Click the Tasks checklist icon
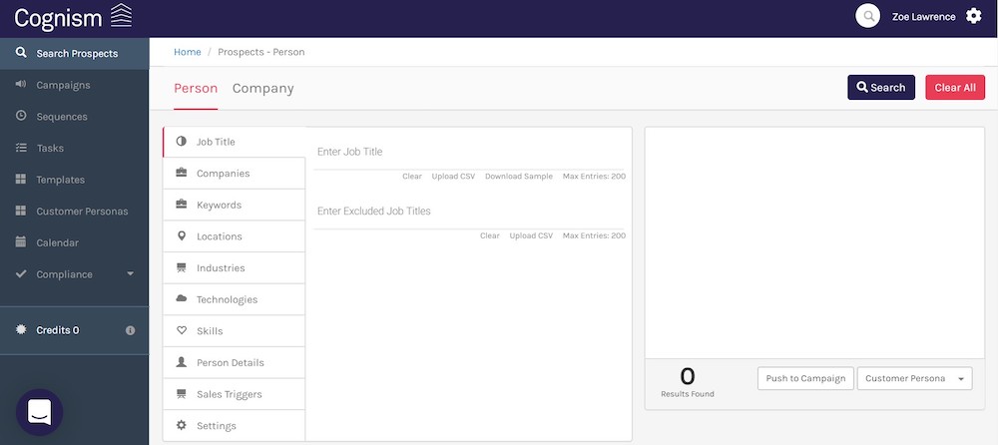 [21, 148]
